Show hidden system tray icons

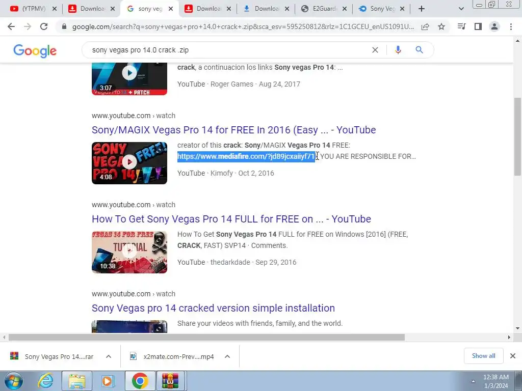pos(473,381)
